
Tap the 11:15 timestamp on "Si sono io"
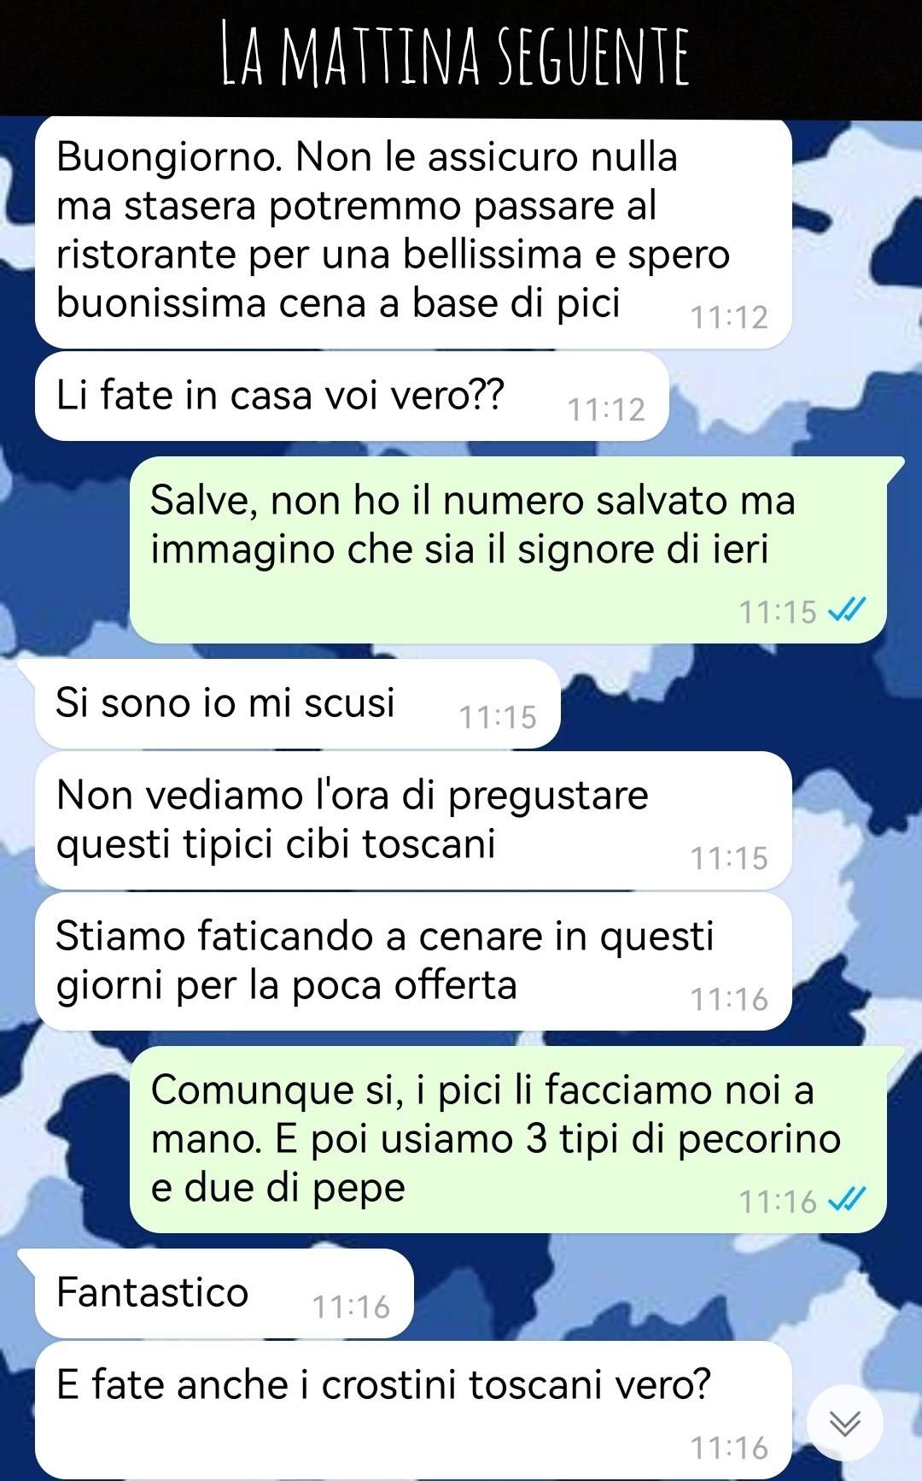(498, 717)
